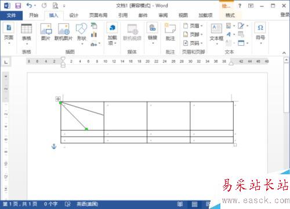Click the Save icon in quick access toolbar
Screen dimensions: 290x209
point(18,6)
